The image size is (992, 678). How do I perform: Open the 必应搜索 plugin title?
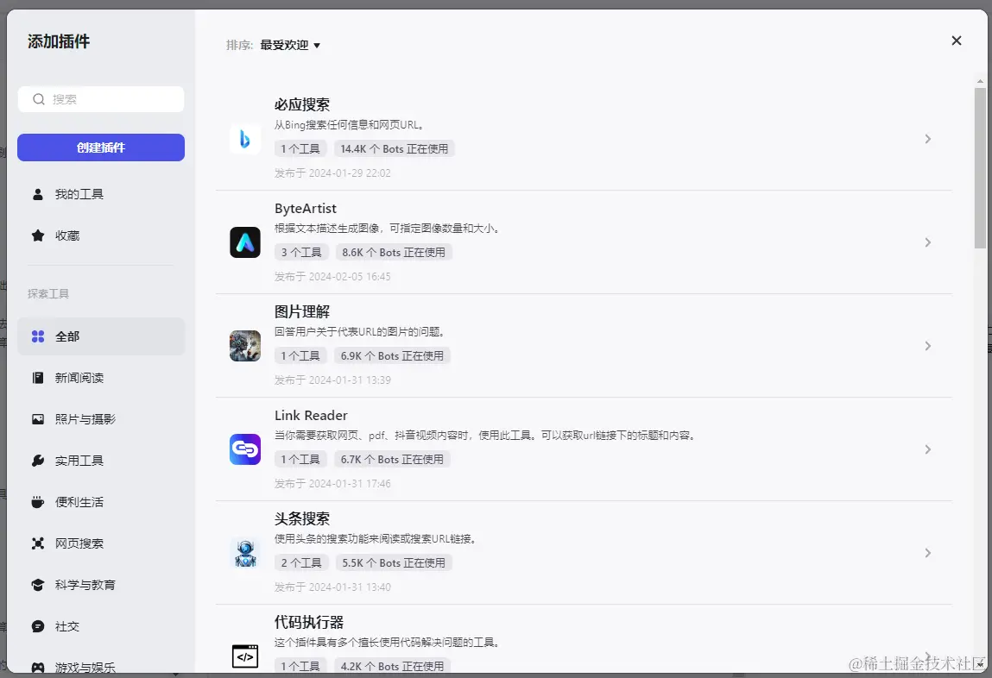click(x=302, y=105)
